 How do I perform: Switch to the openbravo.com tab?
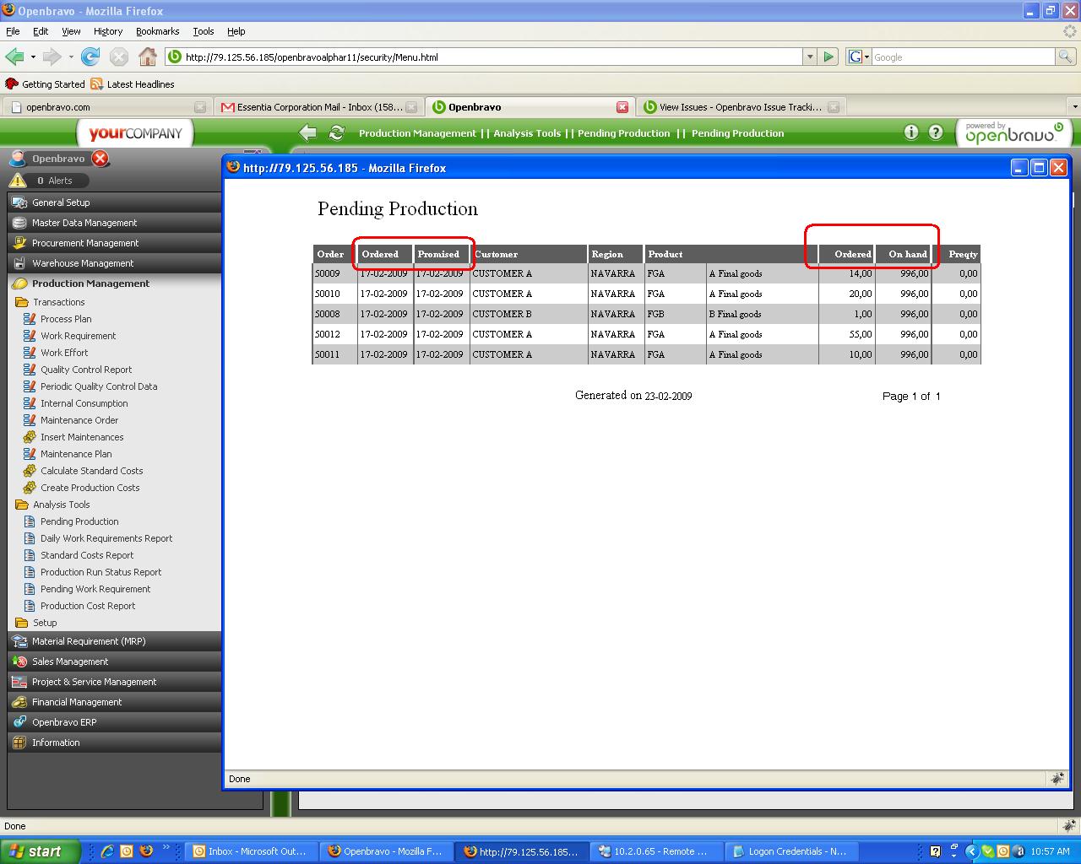[106, 107]
